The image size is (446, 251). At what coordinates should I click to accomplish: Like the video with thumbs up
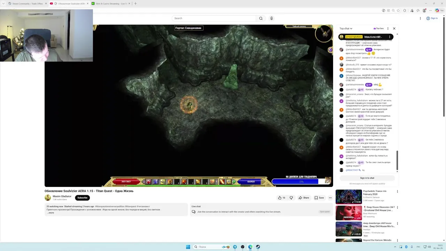coord(281,198)
